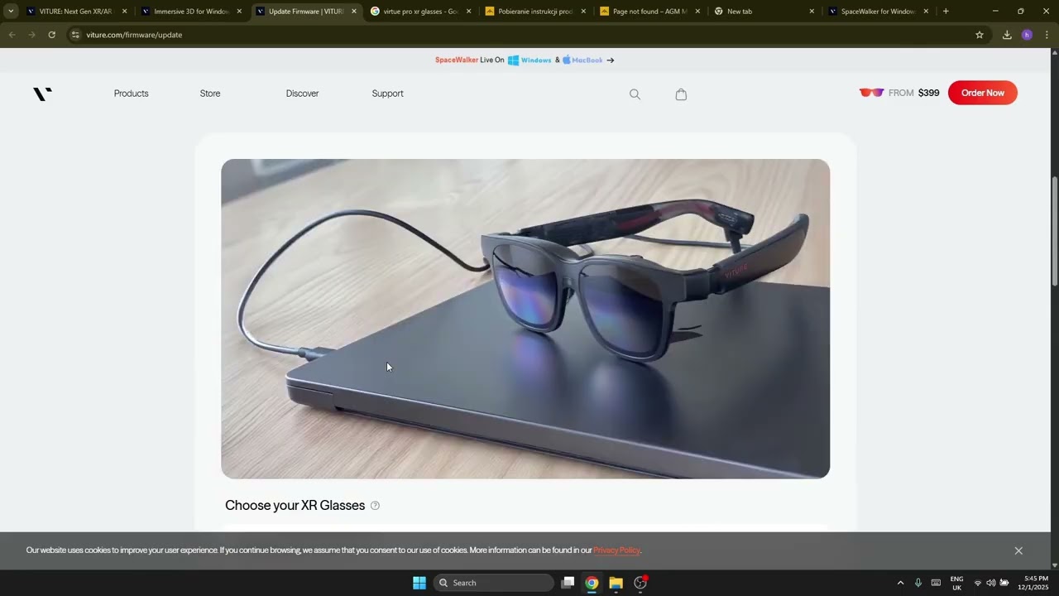Open the Chrome downloads icon
1059x596 pixels.
1007,35
